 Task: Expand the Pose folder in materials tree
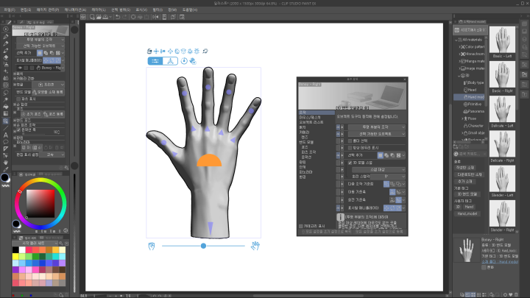tap(463, 117)
